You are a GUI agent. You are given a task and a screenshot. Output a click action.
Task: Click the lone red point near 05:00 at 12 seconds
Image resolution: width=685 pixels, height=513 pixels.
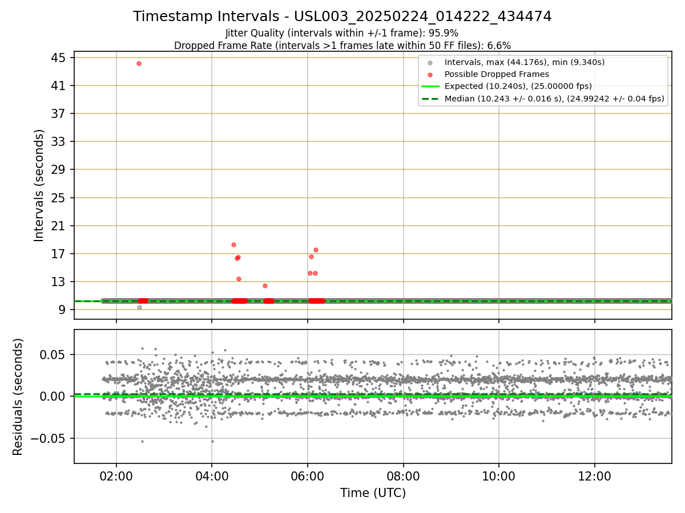(x=265, y=286)
